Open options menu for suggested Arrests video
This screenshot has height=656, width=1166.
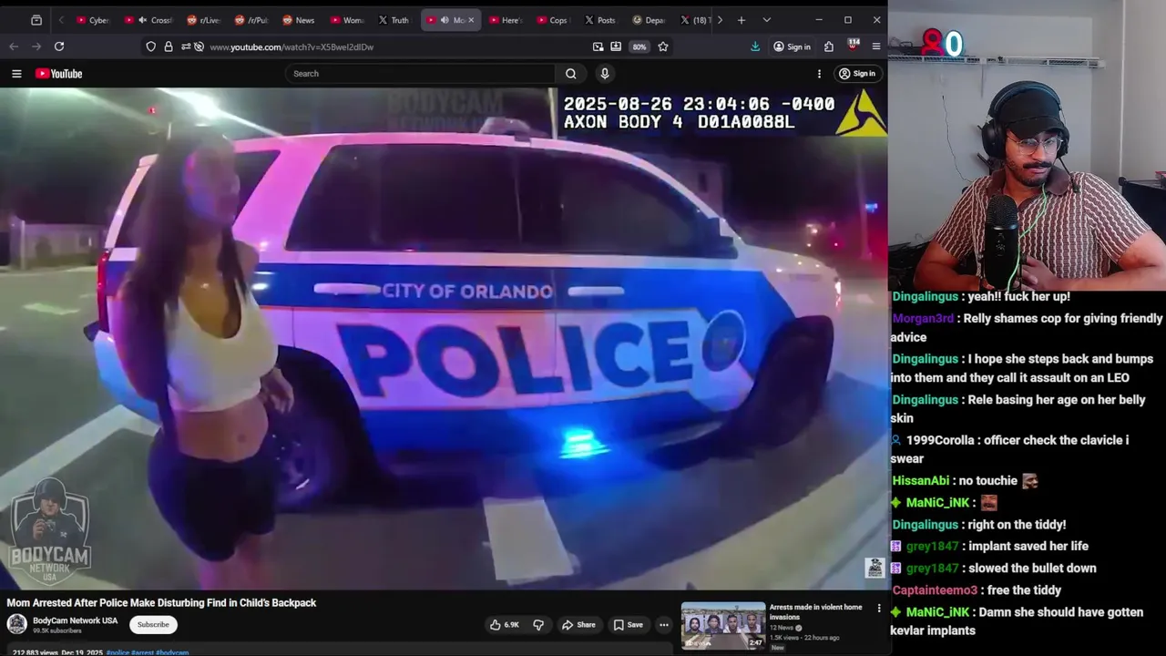tap(879, 608)
